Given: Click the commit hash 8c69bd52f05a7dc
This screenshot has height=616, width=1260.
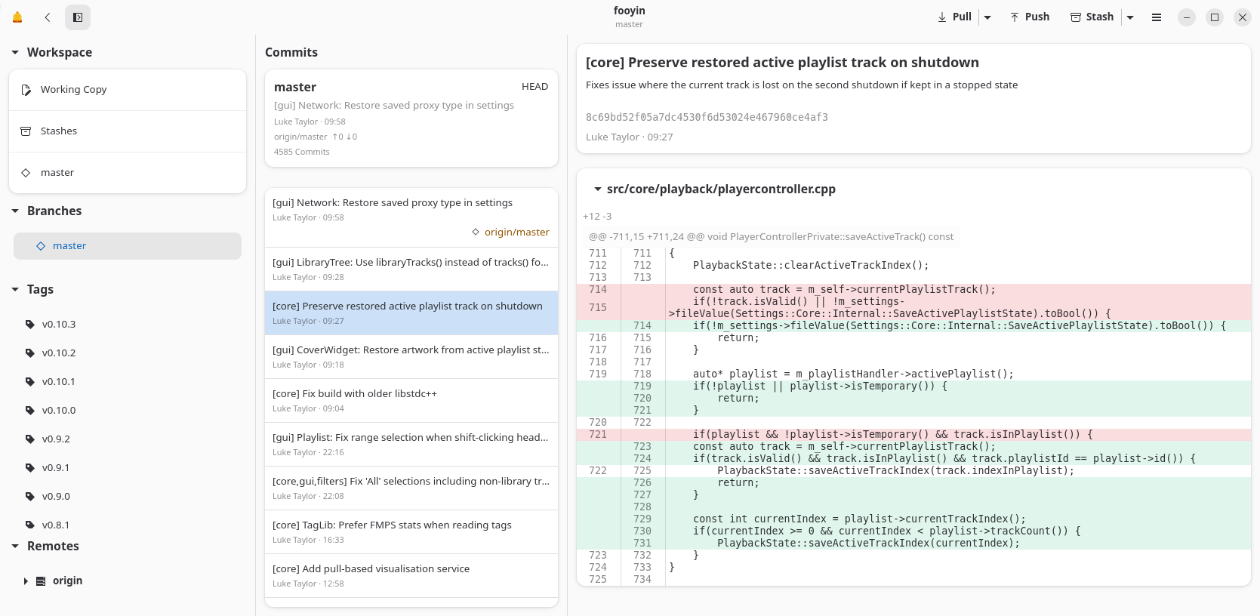Looking at the screenshot, I should (x=707, y=117).
